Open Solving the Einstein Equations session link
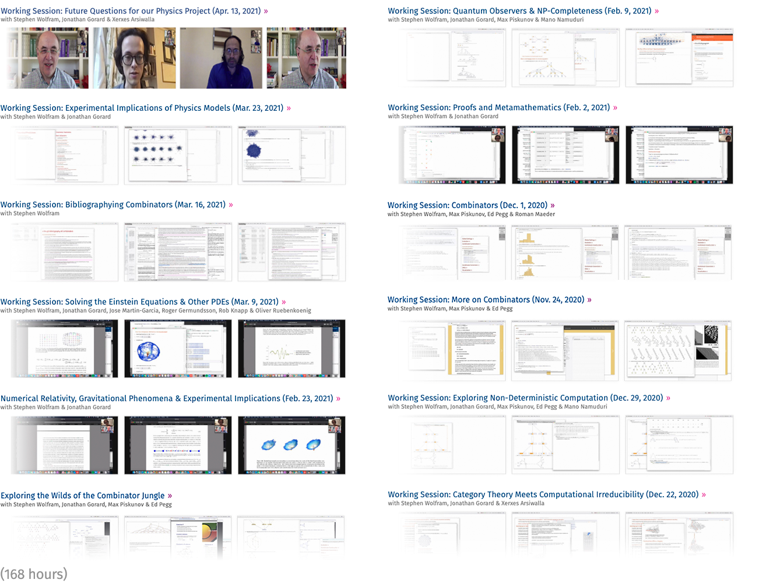 coord(139,302)
